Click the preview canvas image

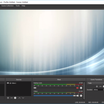click(52, 42)
